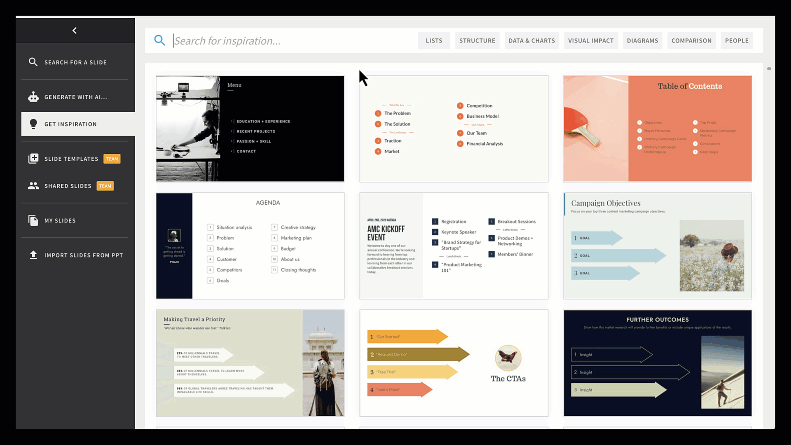Click the Visual Impact filter button

(591, 40)
